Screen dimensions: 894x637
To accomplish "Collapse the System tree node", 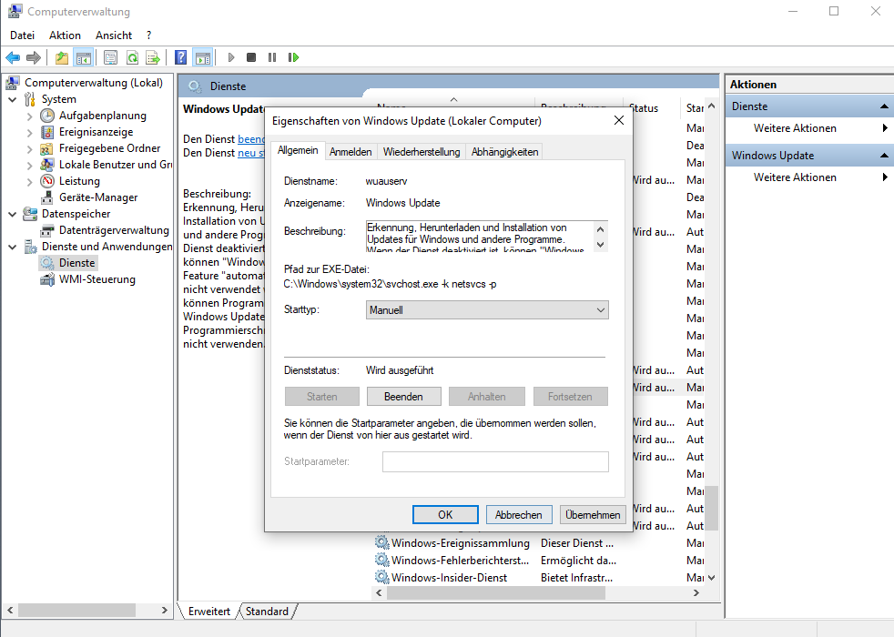I will [12, 100].
